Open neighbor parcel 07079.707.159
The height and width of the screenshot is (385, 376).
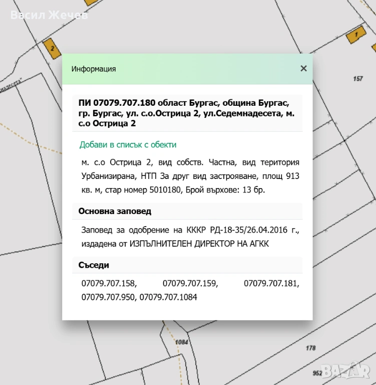pyautogui.click(x=190, y=284)
